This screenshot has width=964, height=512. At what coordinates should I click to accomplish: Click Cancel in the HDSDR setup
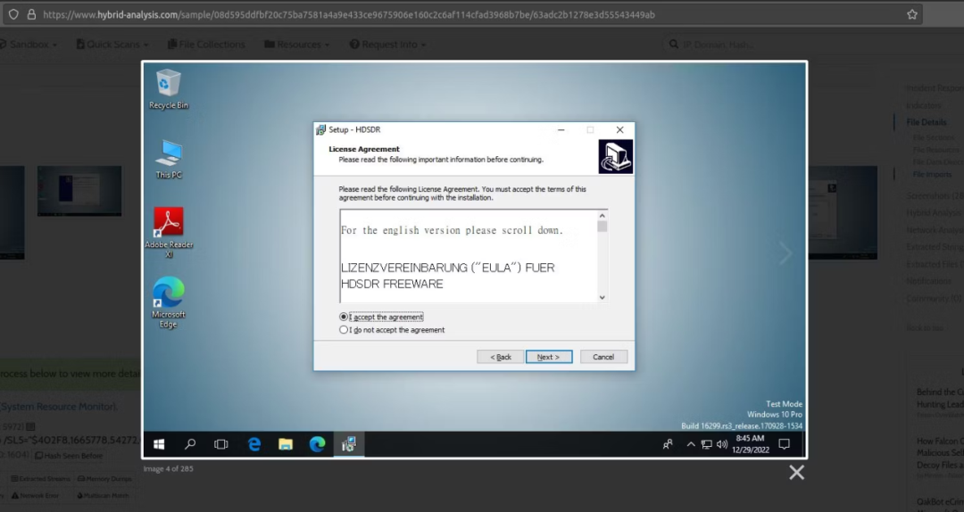tap(603, 357)
